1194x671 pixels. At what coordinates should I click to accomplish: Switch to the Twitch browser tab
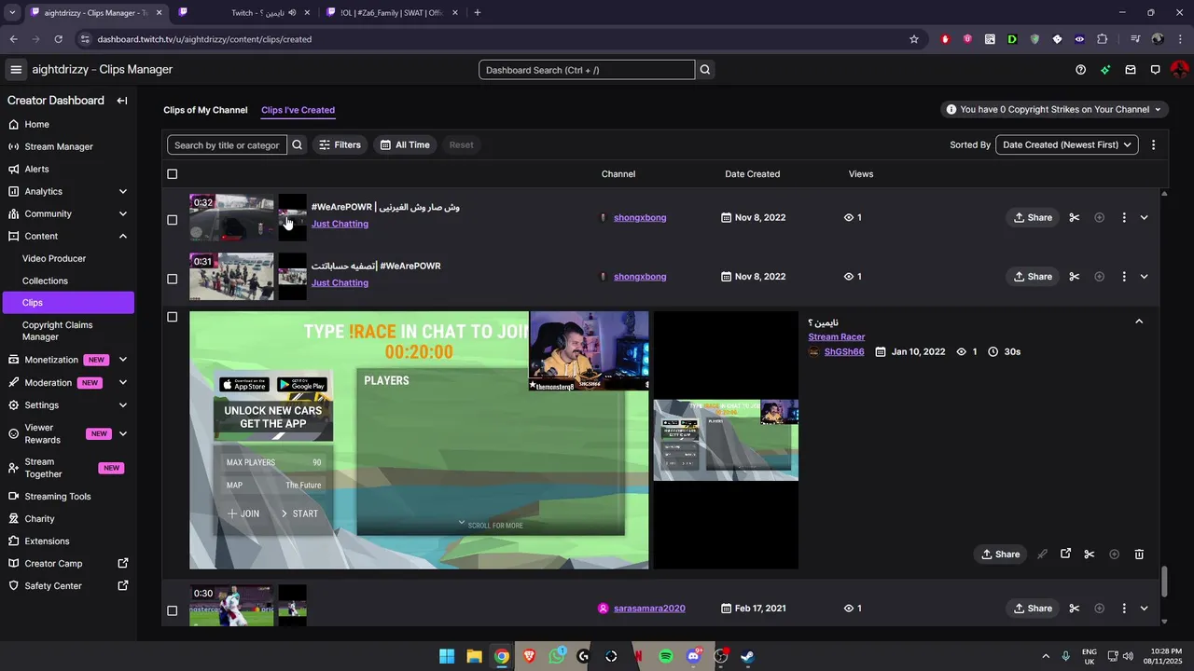tap(245, 13)
